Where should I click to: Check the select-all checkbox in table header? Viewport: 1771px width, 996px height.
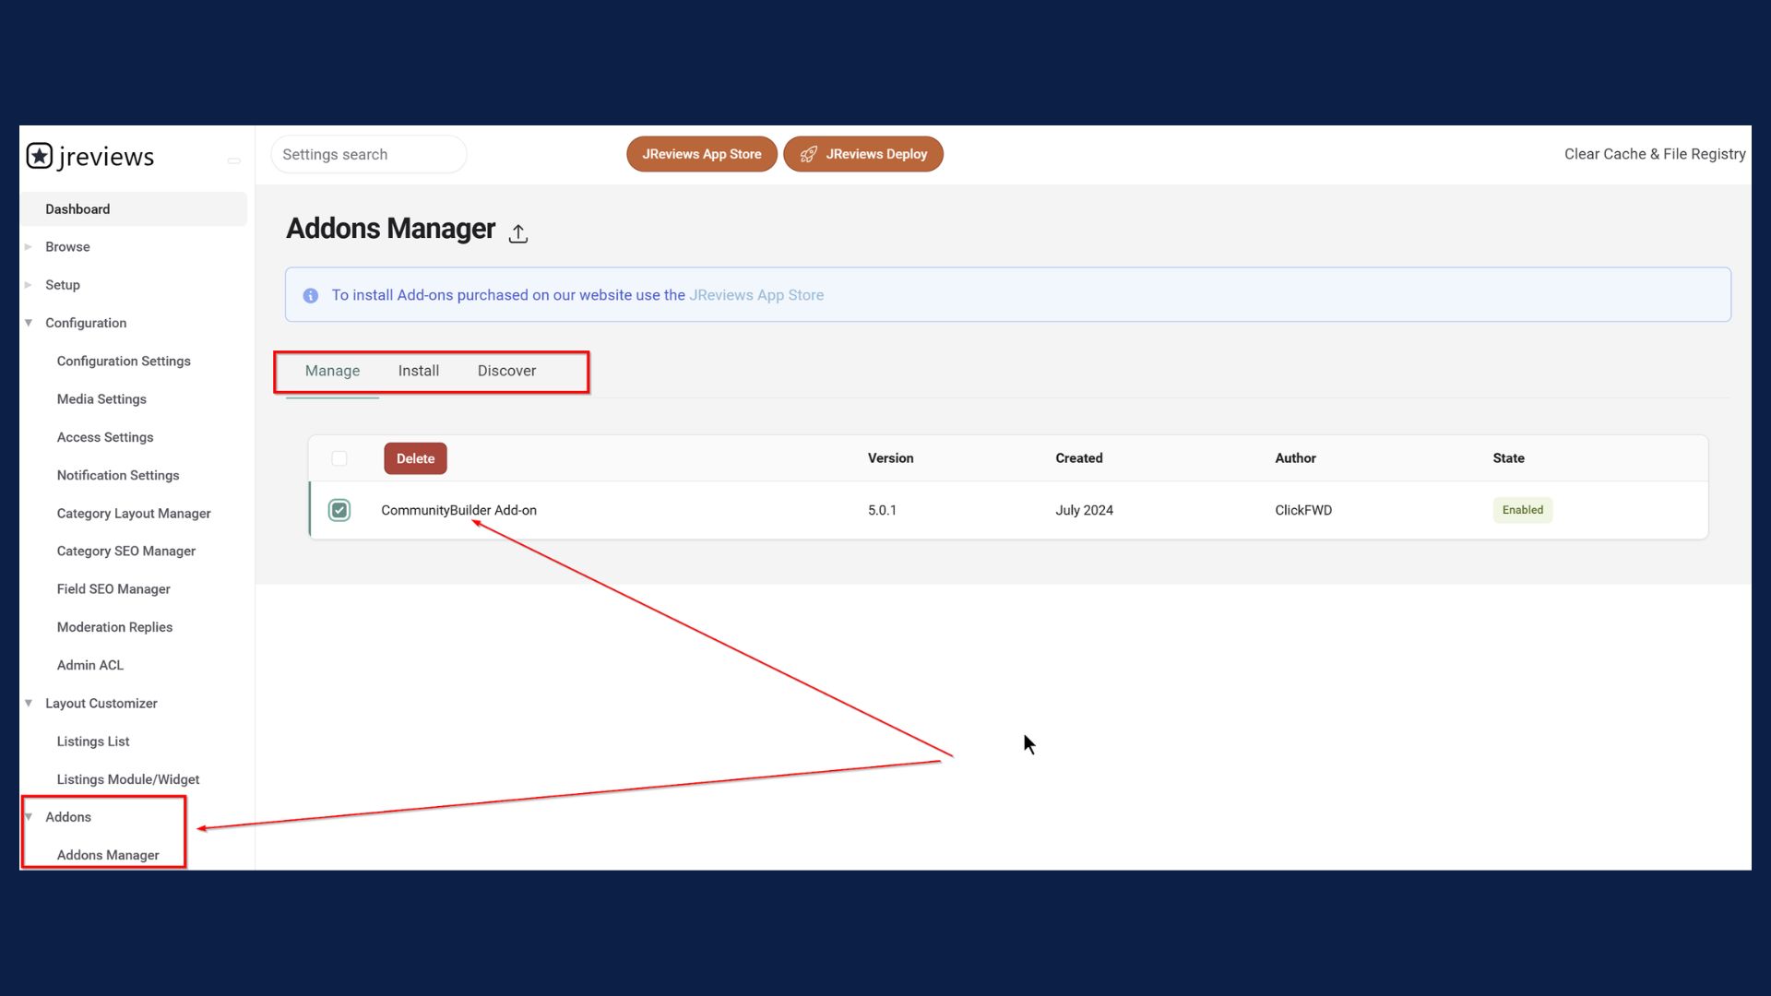pos(339,458)
